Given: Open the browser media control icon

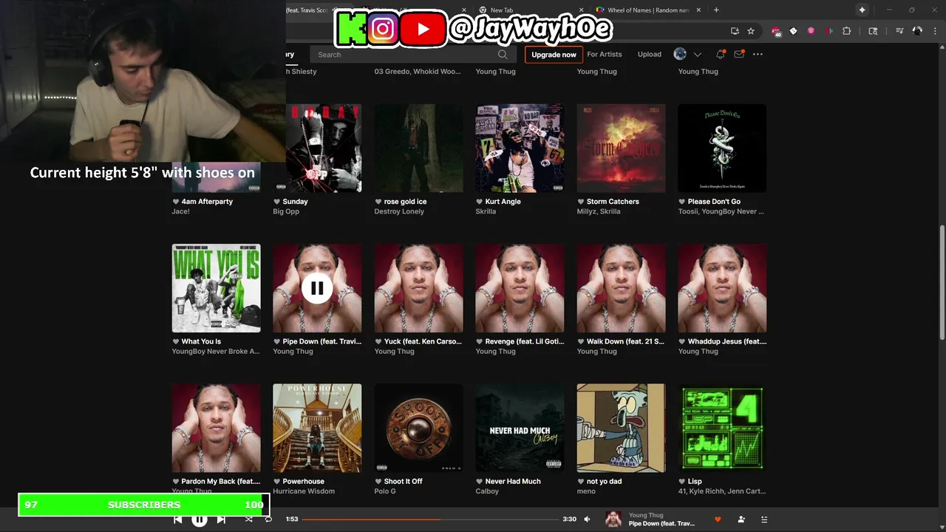Looking at the screenshot, I should pos(899,31).
